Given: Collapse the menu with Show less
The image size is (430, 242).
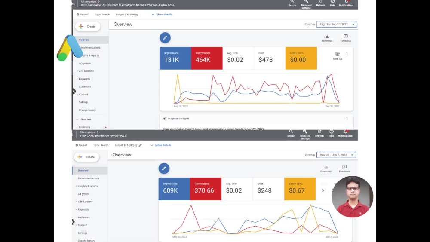Looking at the screenshot, I should [x=84, y=119].
